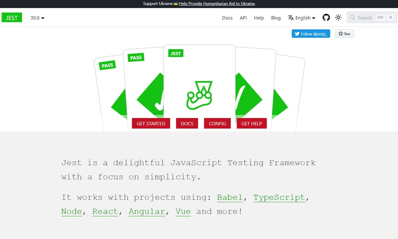Toggle dark and light mode sun icon
The width and height of the screenshot is (398, 239).
(338, 18)
